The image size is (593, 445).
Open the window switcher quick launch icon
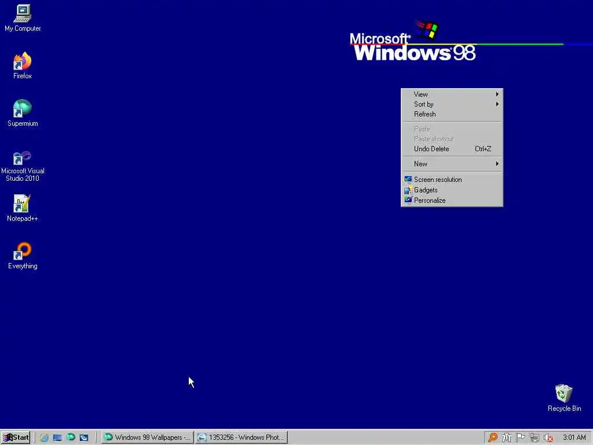pyautogui.click(x=84, y=437)
